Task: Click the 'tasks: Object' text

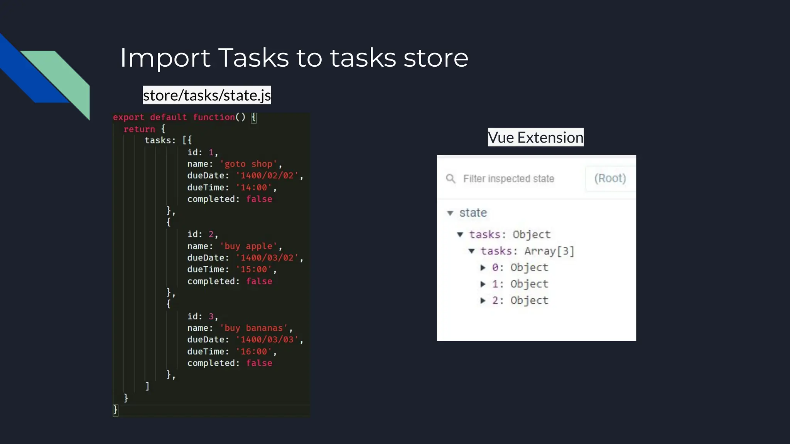Action: coord(510,234)
